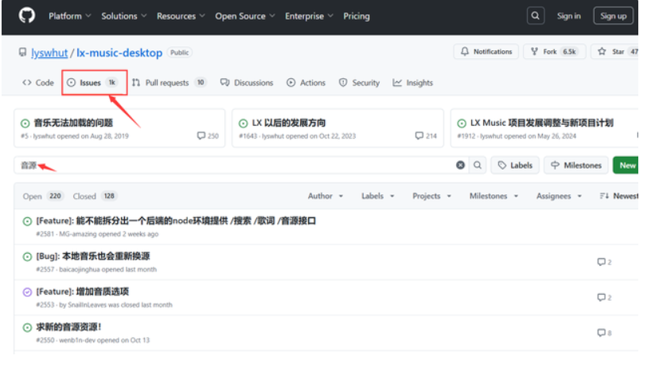Click open-issue icon of pinned issue #1643
Image resolution: width=659 pixels, height=375 pixels.
coord(243,123)
